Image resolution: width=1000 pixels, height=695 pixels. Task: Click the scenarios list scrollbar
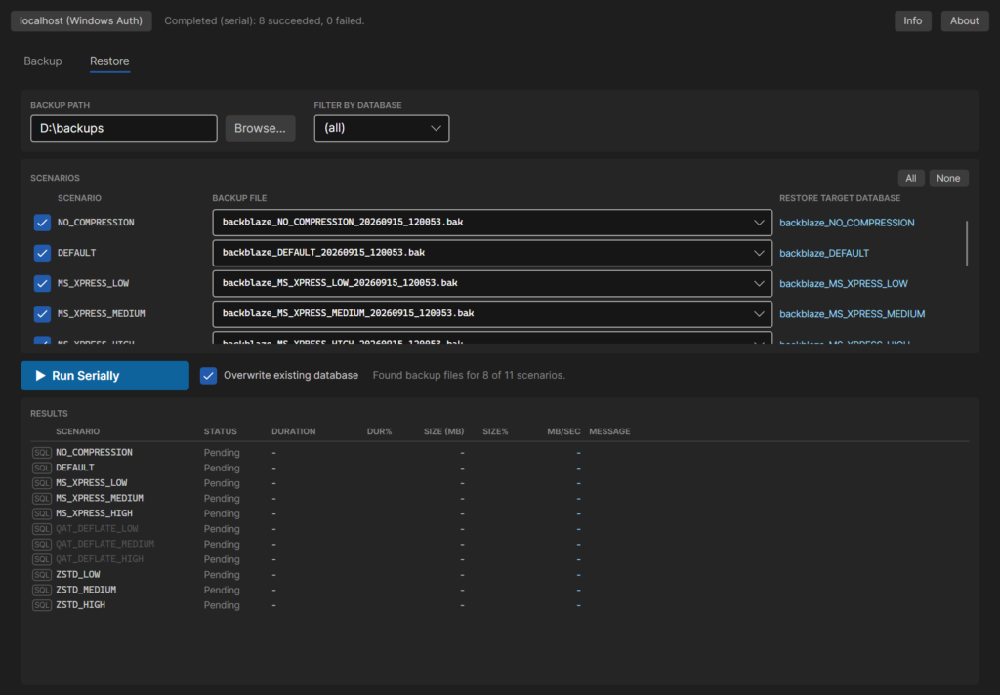pyautogui.click(x=967, y=243)
